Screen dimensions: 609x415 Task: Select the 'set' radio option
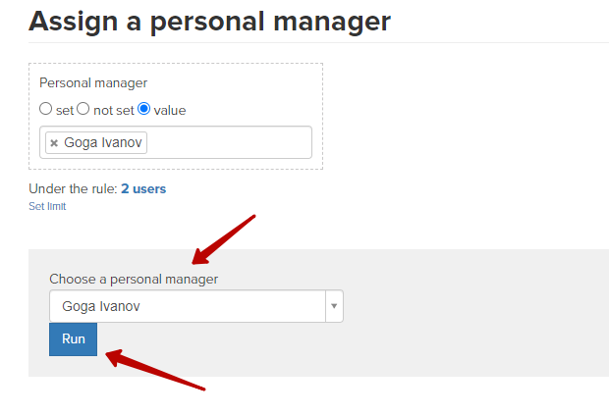click(45, 109)
